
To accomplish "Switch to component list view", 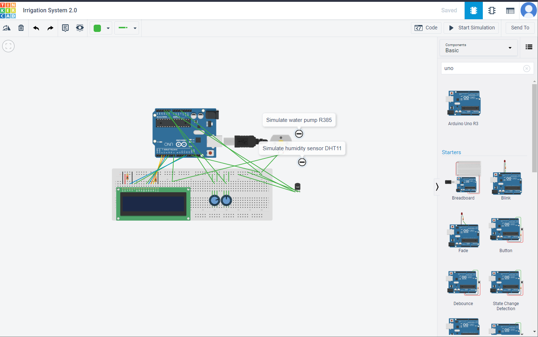I will pos(510,11).
